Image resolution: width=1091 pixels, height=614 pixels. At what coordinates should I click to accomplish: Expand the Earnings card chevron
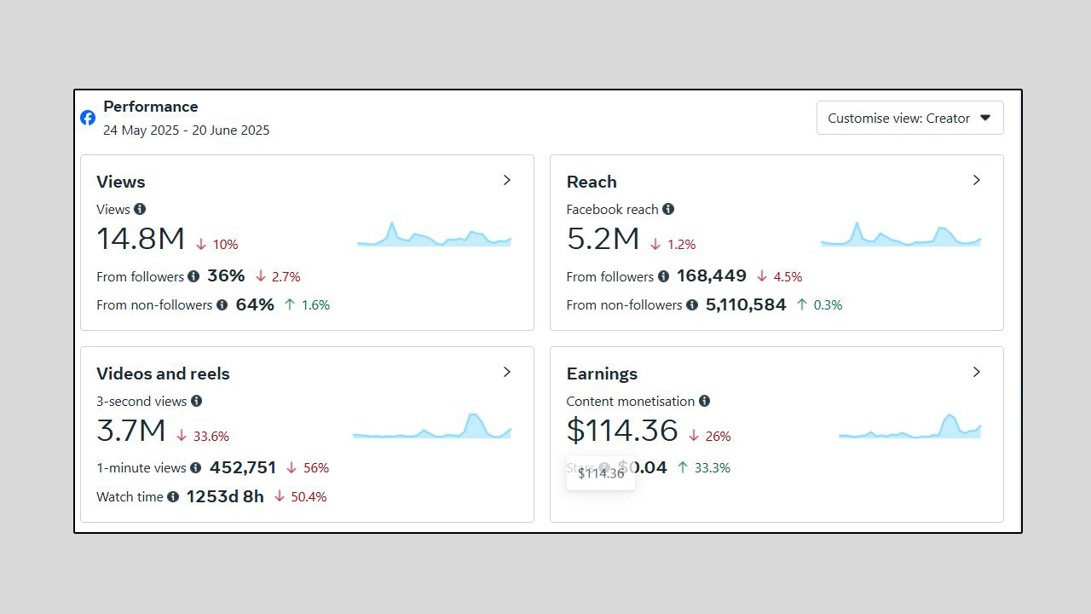pos(977,372)
